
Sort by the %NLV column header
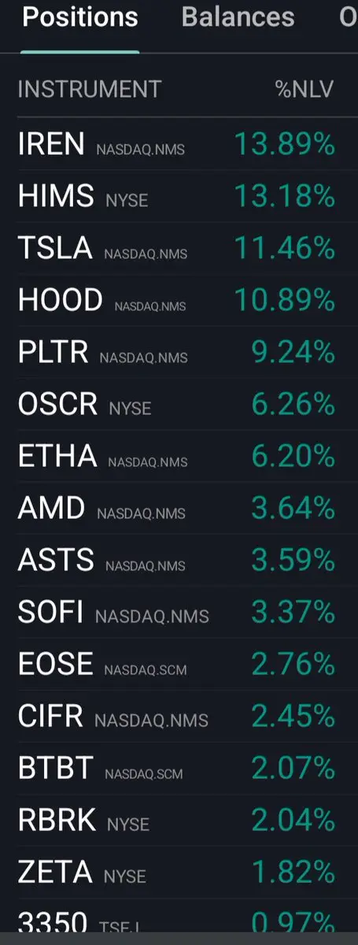(x=304, y=89)
